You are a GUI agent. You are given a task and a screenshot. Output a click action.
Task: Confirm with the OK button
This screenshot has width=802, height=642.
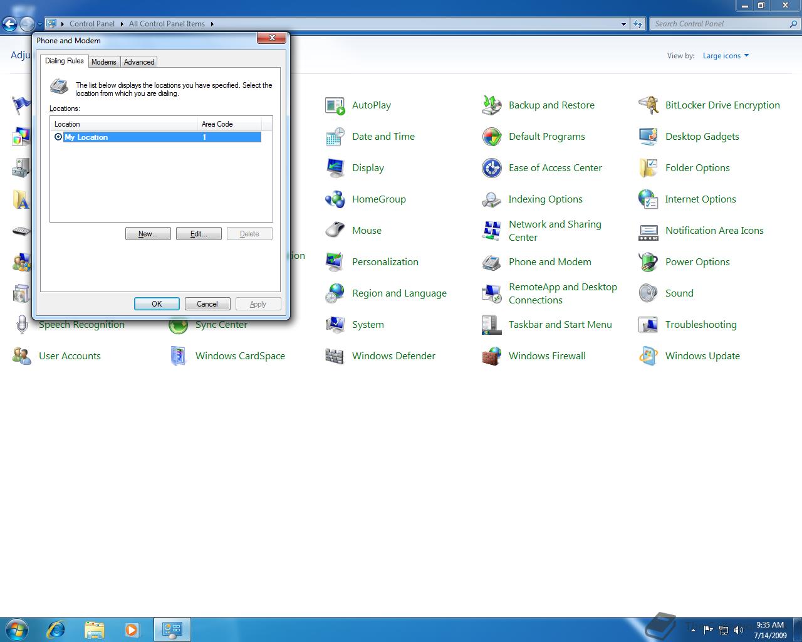coord(157,304)
